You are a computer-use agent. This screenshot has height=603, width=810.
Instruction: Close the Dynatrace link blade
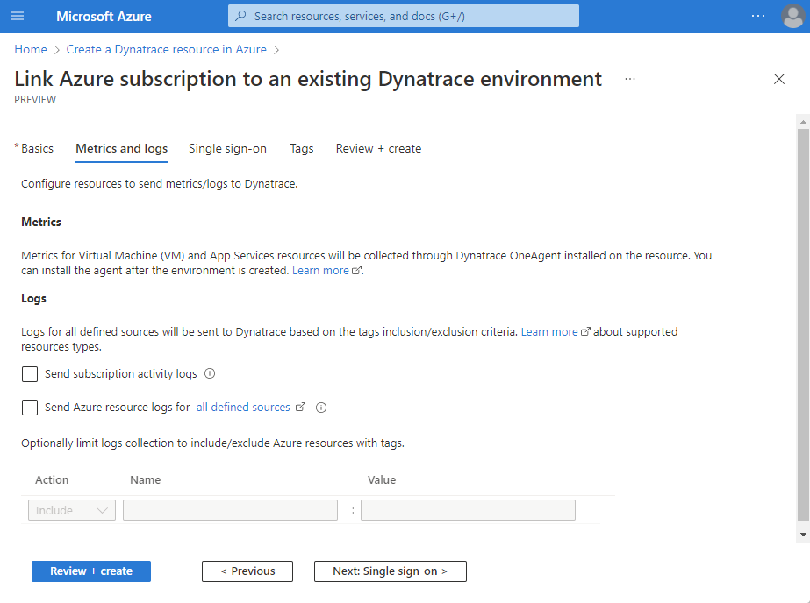point(779,79)
